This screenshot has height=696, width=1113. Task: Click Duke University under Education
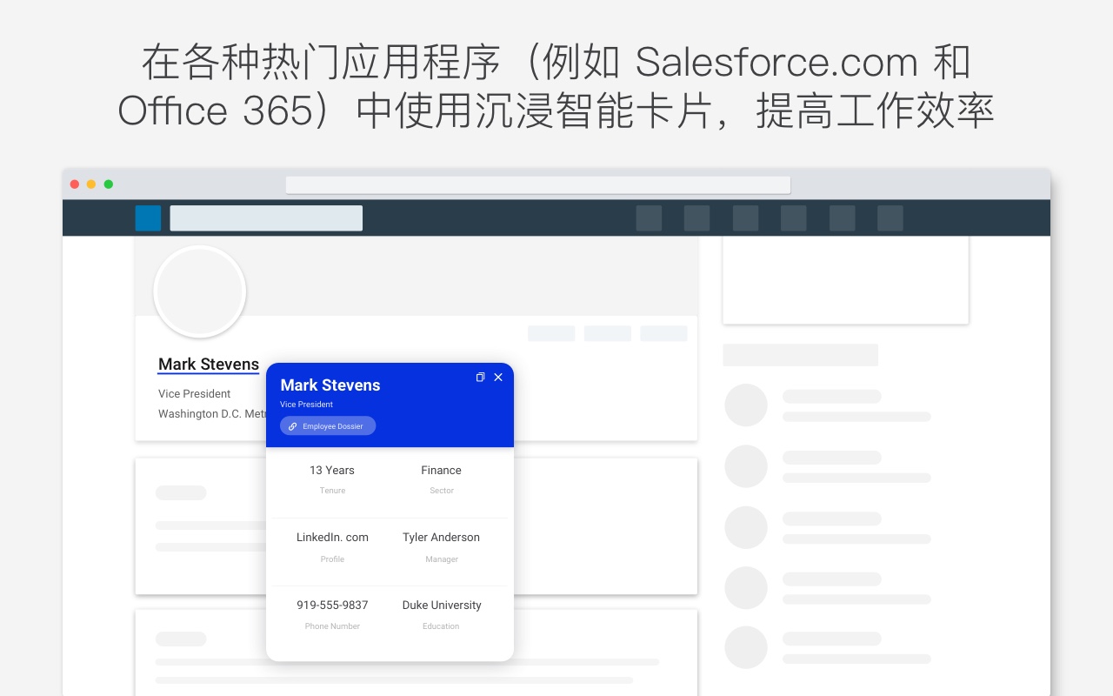(441, 605)
